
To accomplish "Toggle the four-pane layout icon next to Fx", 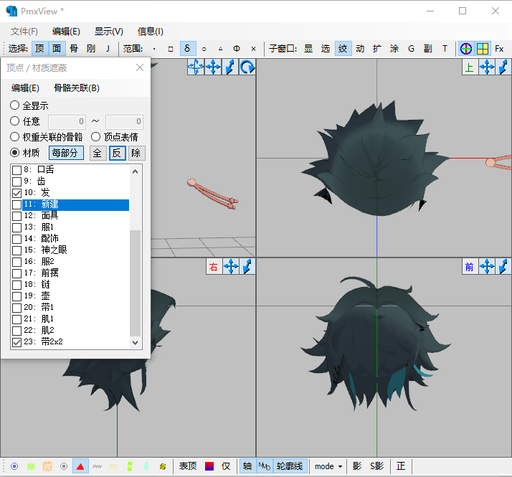I will (483, 49).
